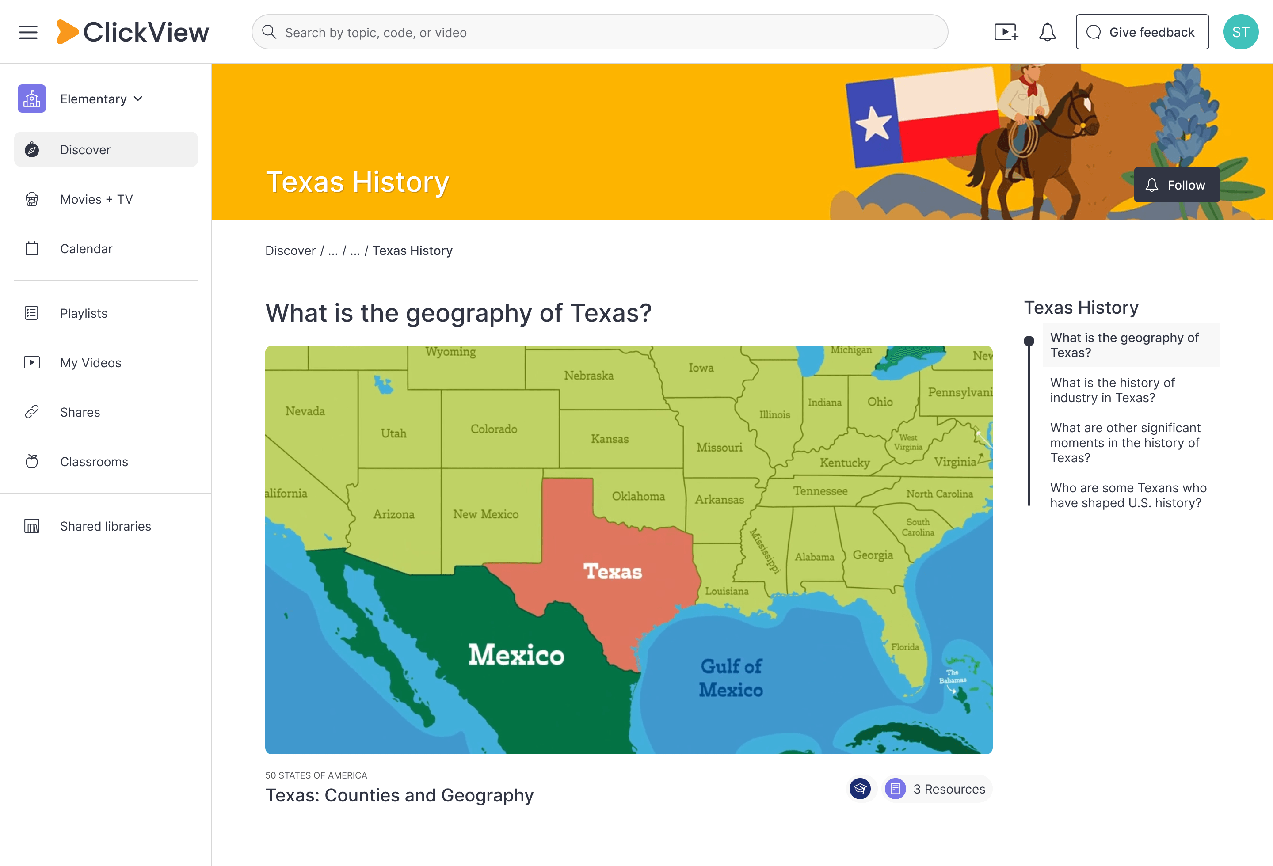The width and height of the screenshot is (1273, 866).
Task: Select 'What is the geography of Texas?' in outline
Action: click(x=1131, y=345)
